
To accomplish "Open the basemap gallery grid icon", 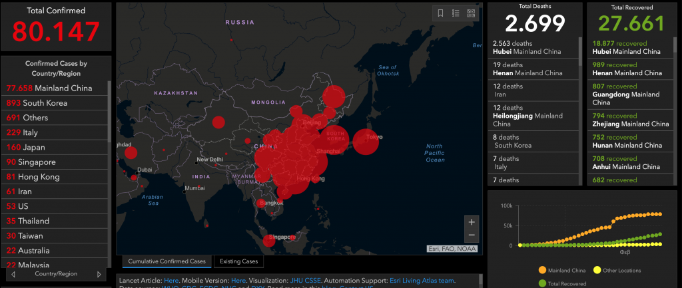I will pyautogui.click(x=471, y=13).
